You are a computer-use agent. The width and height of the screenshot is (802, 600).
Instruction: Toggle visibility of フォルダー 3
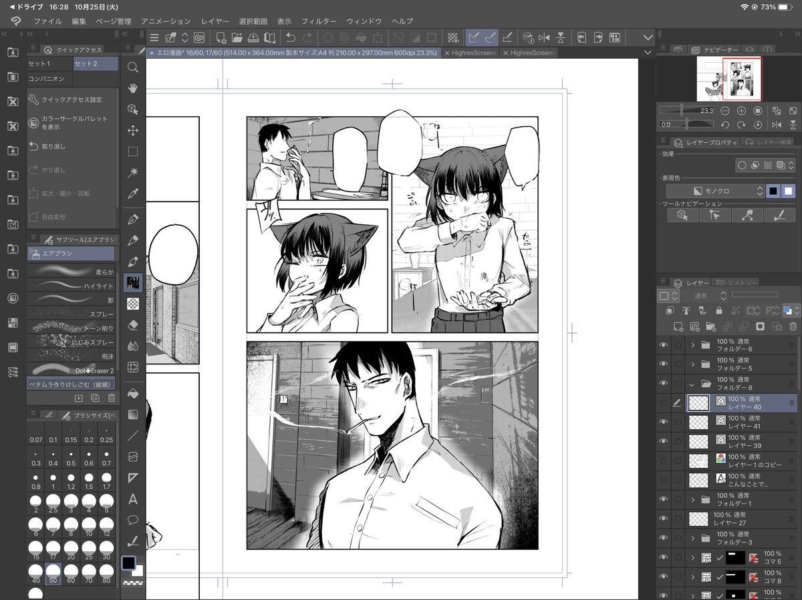664,538
